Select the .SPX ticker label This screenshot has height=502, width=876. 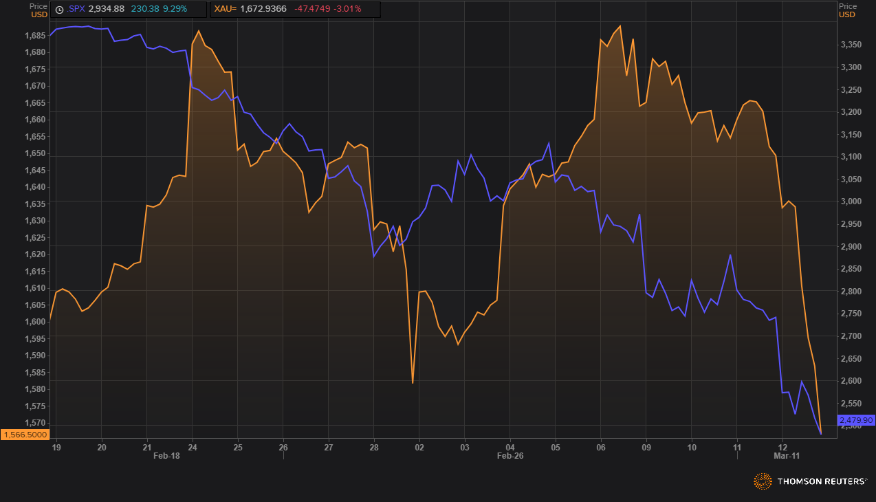pos(76,10)
